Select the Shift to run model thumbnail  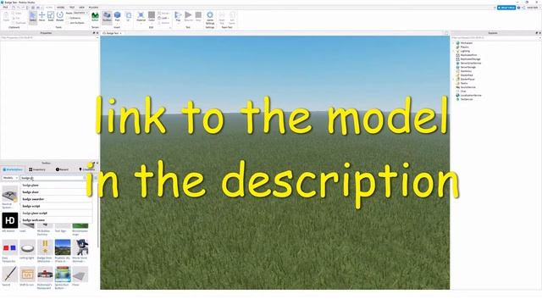(27, 274)
